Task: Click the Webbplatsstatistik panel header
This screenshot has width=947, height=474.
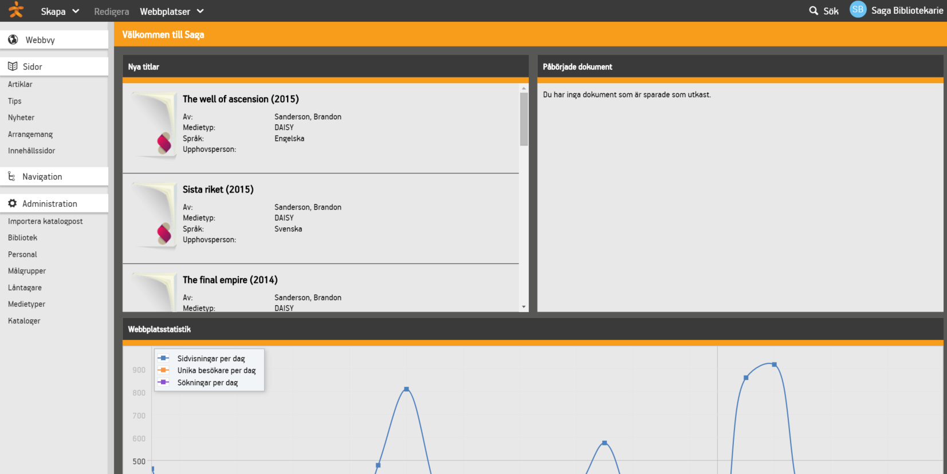Action: coord(533,329)
